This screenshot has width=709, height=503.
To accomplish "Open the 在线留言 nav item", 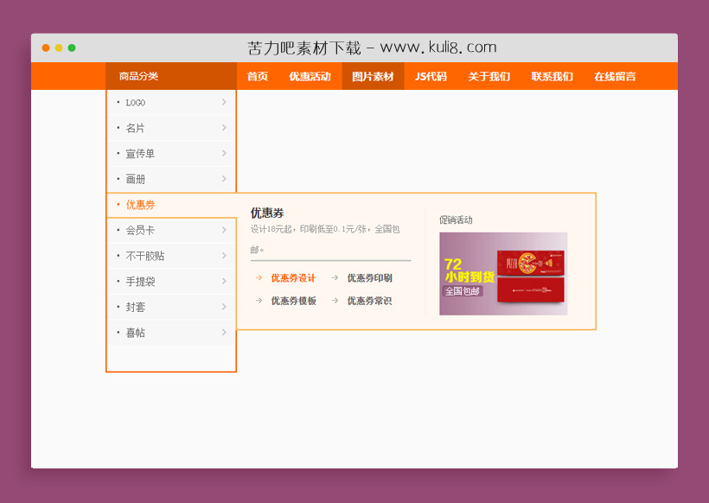I will click(614, 76).
